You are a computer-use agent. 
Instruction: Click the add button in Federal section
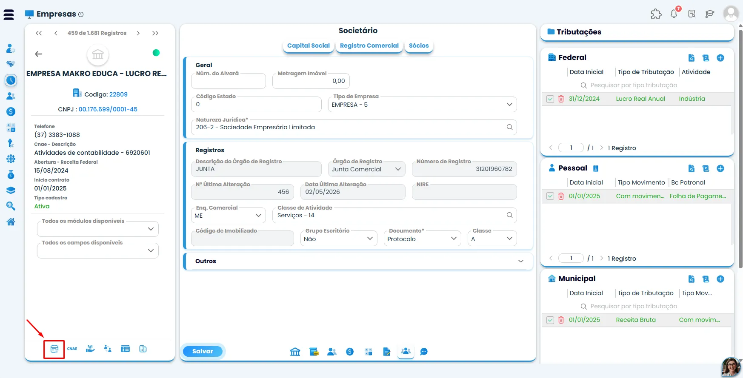click(x=720, y=58)
